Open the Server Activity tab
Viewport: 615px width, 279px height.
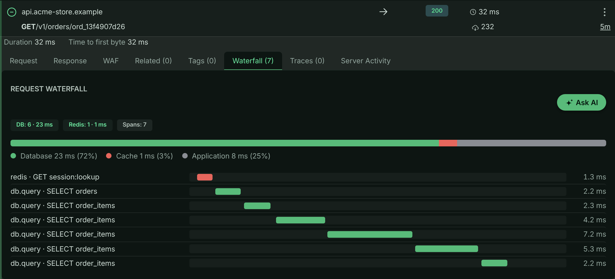(365, 61)
